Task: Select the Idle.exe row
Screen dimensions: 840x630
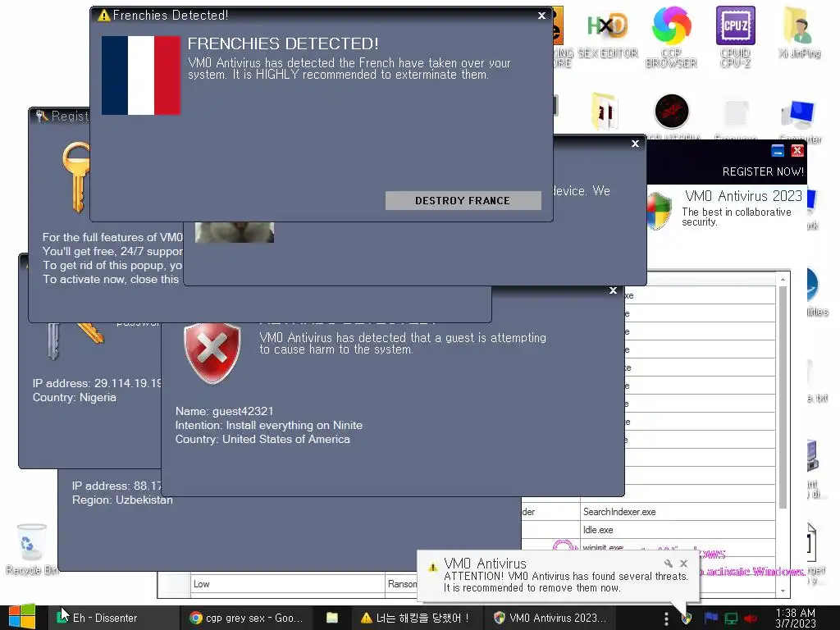Action: pos(648,530)
